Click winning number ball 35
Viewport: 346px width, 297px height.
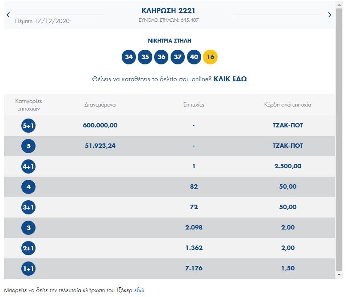145,57
